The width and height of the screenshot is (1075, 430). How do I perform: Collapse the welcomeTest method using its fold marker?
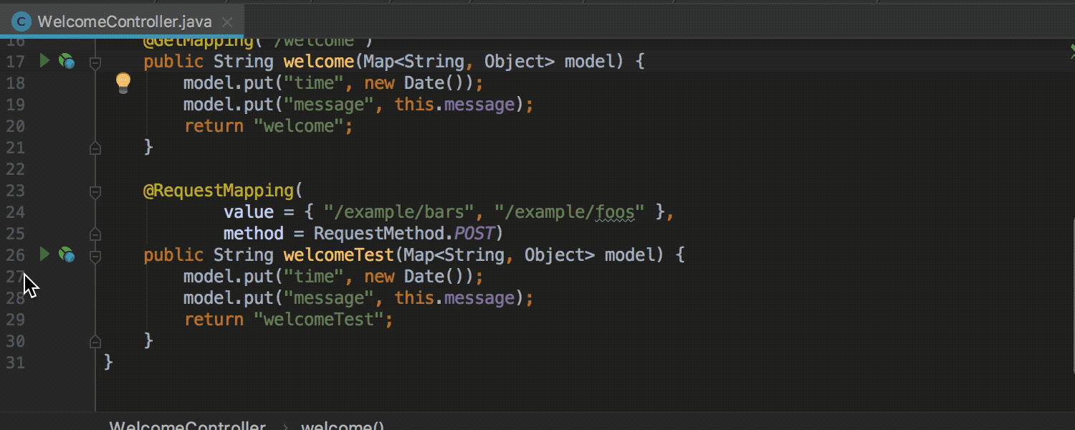[95, 256]
